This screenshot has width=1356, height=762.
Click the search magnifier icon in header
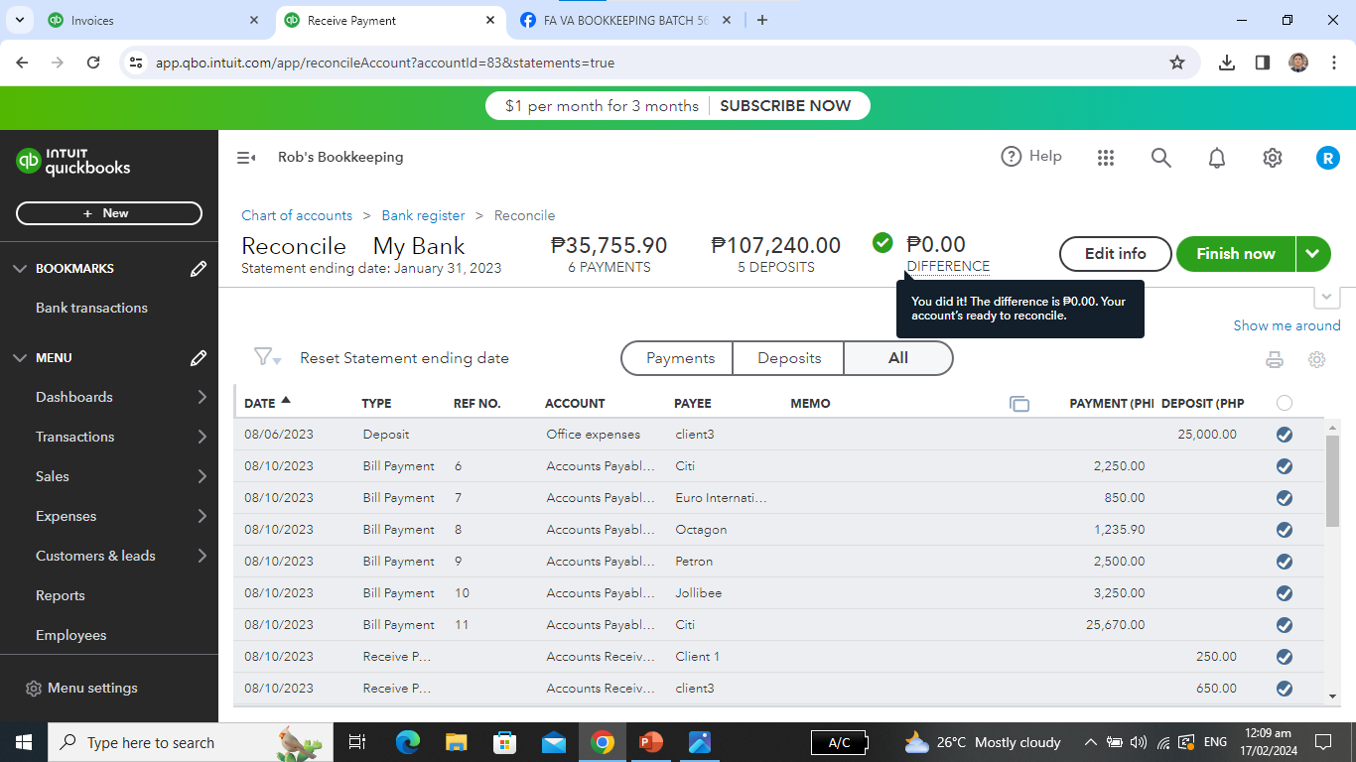(1161, 158)
